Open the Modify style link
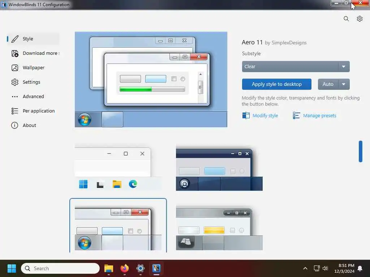This screenshot has height=277, width=370. (265, 116)
